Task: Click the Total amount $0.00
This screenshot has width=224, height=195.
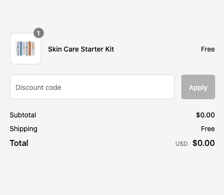Action: click(x=203, y=143)
